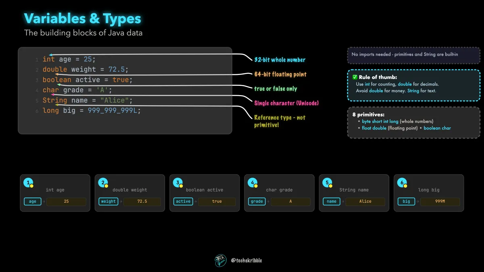Screen dimensions: 484x272
Task: Click the techskribble logo in the footer
Action: click(x=221, y=260)
